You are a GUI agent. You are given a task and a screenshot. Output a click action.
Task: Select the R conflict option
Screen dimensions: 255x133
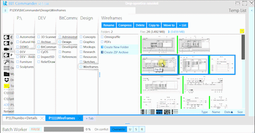pos(142,129)
